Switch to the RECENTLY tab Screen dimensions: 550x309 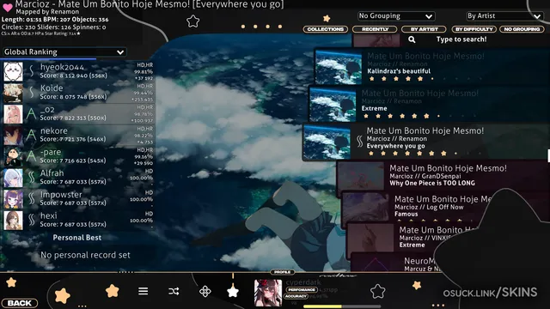coord(375,29)
